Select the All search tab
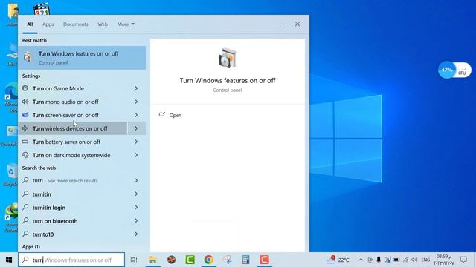 click(30, 24)
